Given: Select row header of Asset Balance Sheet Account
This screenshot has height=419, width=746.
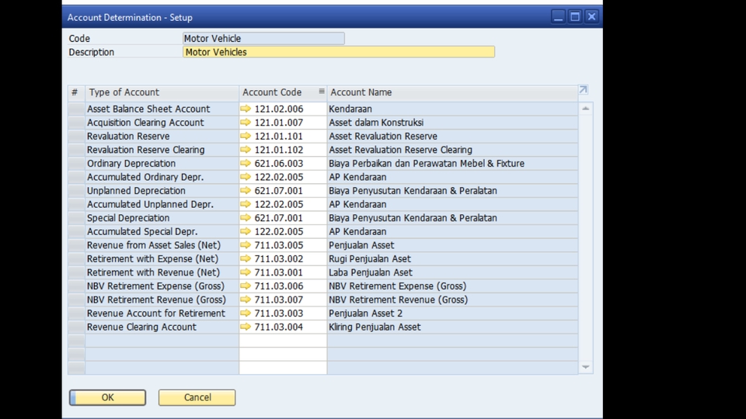Looking at the screenshot, I should pyautogui.click(x=76, y=109).
